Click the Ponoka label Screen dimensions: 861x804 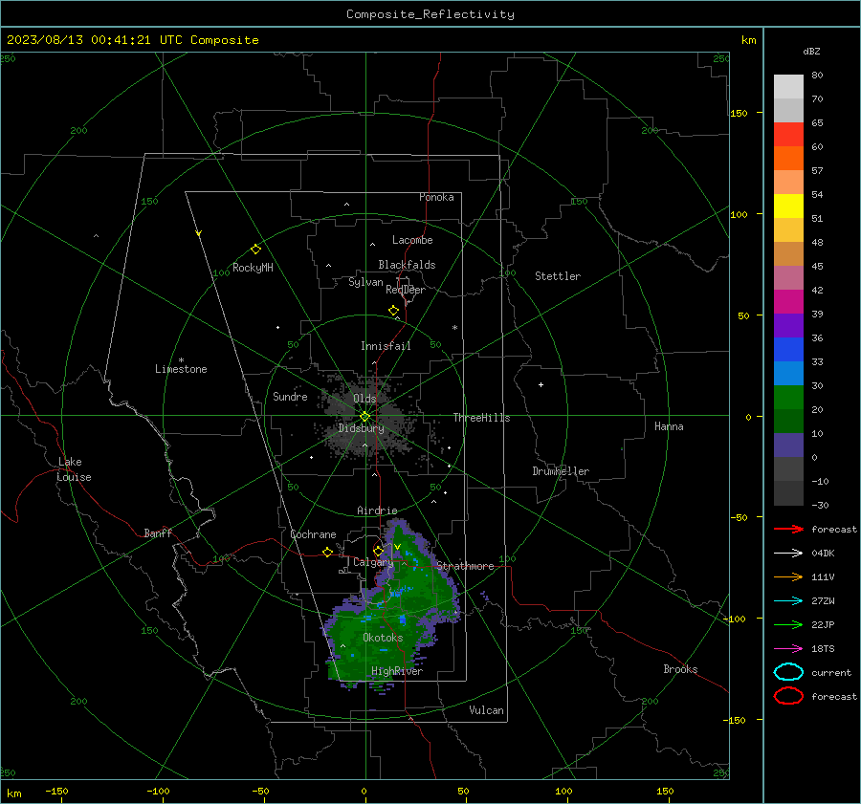click(x=436, y=197)
